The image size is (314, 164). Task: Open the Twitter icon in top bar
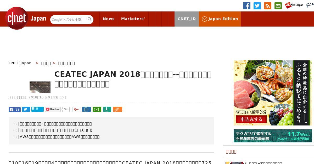click(257, 6)
